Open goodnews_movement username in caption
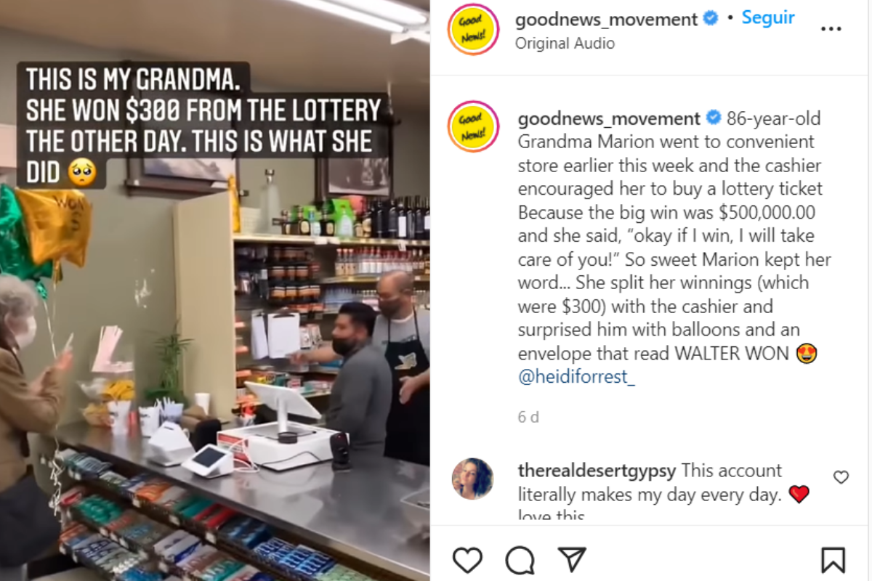Viewport: 872px width, 581px height. tap(609, 118)
